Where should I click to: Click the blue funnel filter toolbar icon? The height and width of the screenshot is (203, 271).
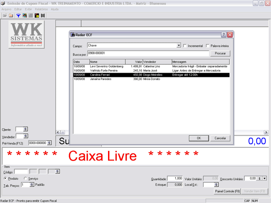click(x=18, y=15)
